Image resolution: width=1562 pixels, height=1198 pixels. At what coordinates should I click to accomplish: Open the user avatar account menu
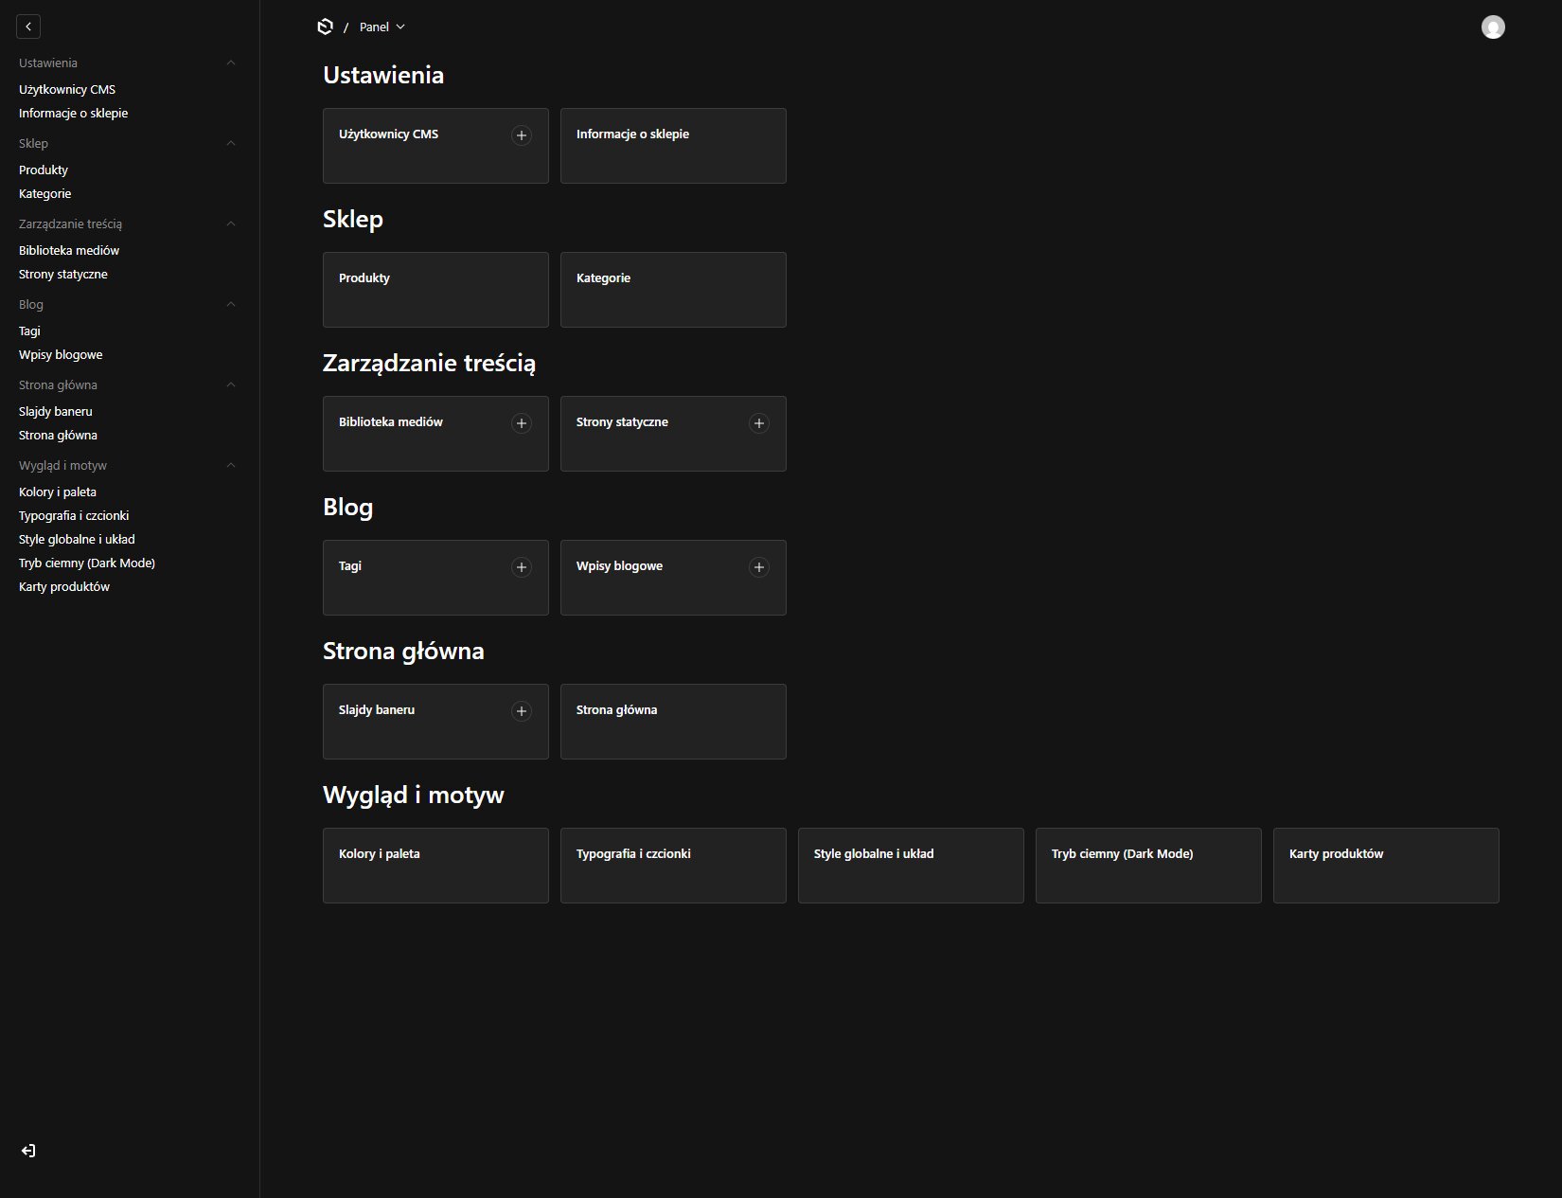(x=1493, y=27)
